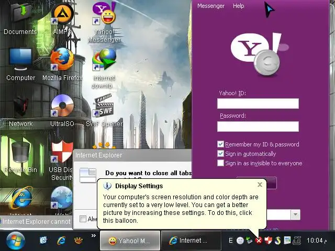Viewport: 335px width, 251px height.
Task: Click the safely remove hardware tray icon
Action: (249, 241)
